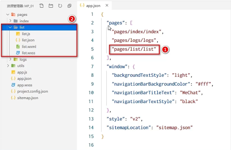Select the pages folder name
231x150 pixels.
click(22, 14)
